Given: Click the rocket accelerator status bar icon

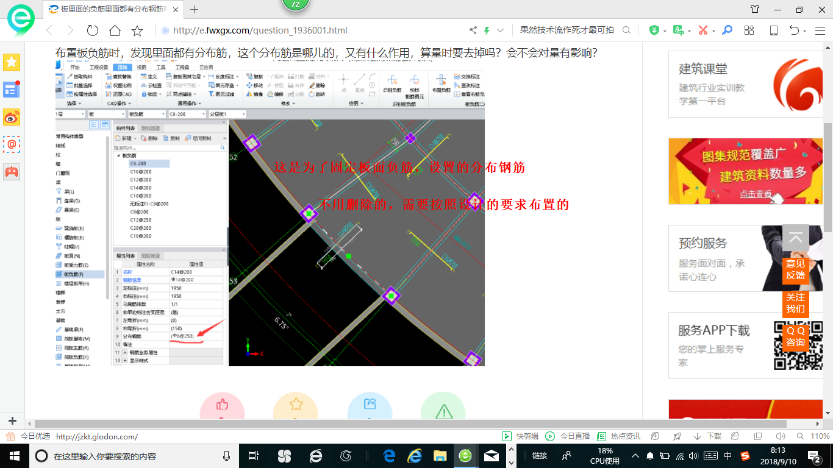Looking at the screenshot, I should tap(676, 436).
